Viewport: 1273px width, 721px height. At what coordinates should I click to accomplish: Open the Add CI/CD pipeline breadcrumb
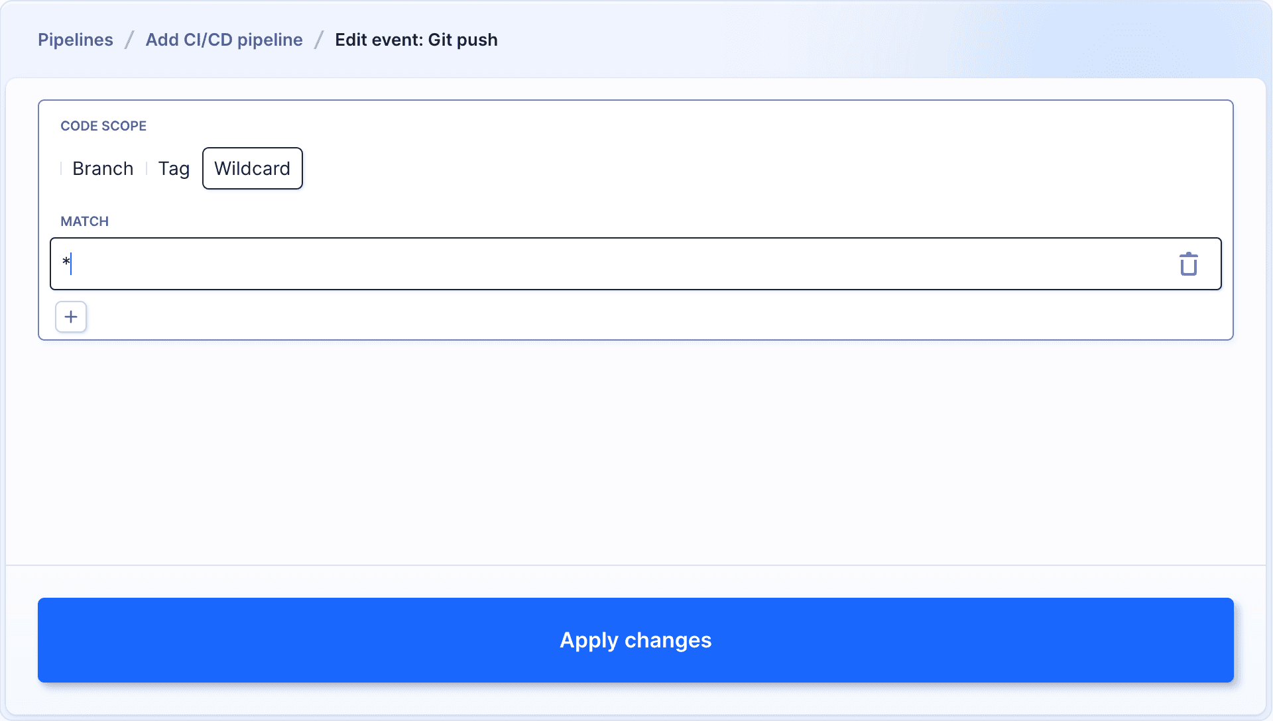tap(224, 40)
